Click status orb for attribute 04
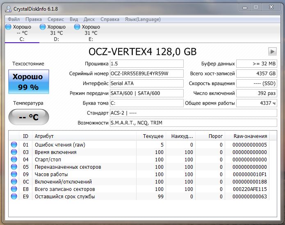285x225 pixels. click(14, 159)
